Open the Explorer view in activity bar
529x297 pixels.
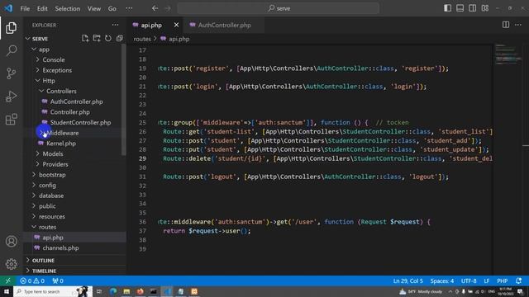coord(11,27)
